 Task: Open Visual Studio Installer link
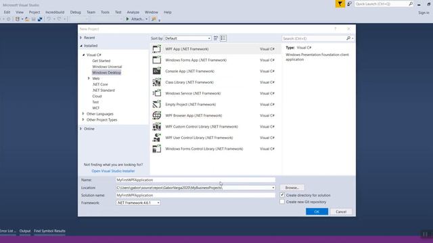coord(113,171)
